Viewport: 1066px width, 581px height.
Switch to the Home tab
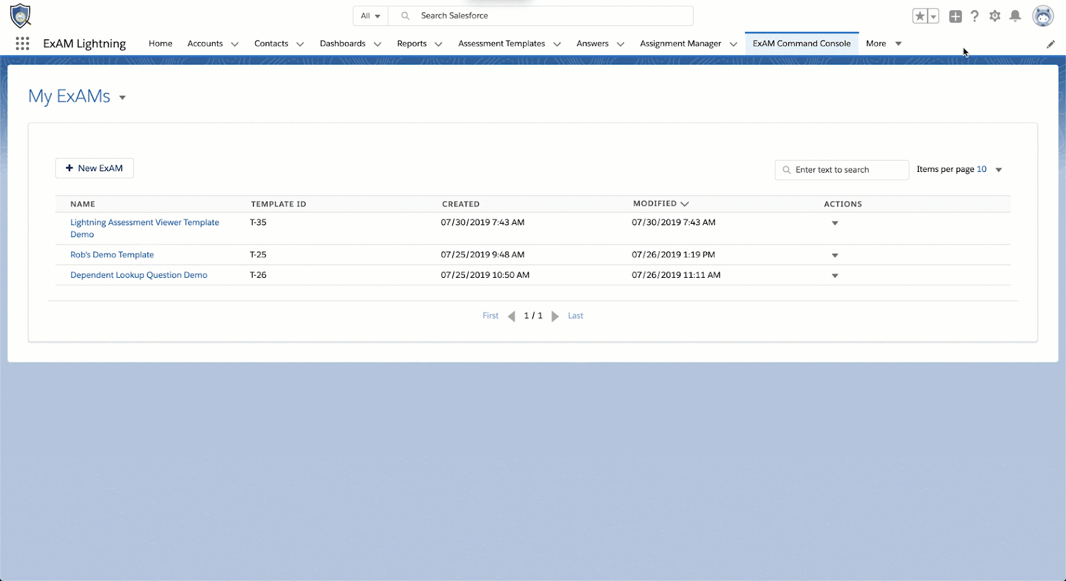161,44
